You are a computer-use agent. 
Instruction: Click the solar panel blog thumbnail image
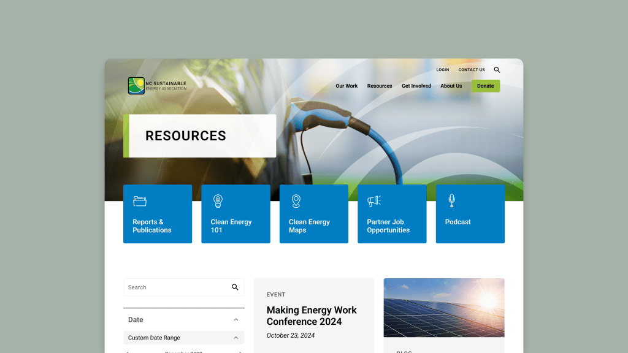pos(444,308)
